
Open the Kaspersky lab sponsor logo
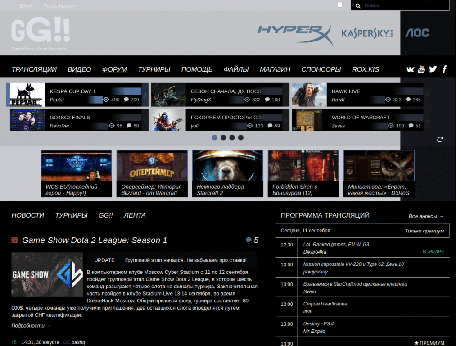tap(367, 33)
